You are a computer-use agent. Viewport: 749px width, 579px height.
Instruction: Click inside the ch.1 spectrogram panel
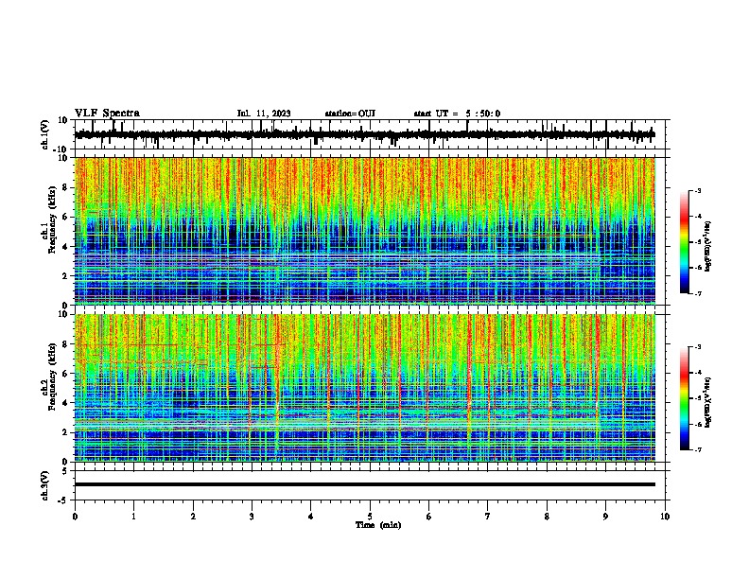(364, 231)
